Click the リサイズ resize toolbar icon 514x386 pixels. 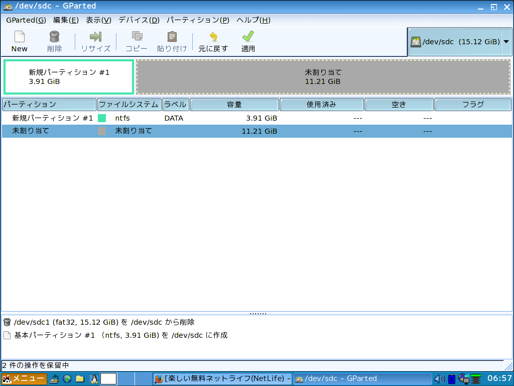96,36
